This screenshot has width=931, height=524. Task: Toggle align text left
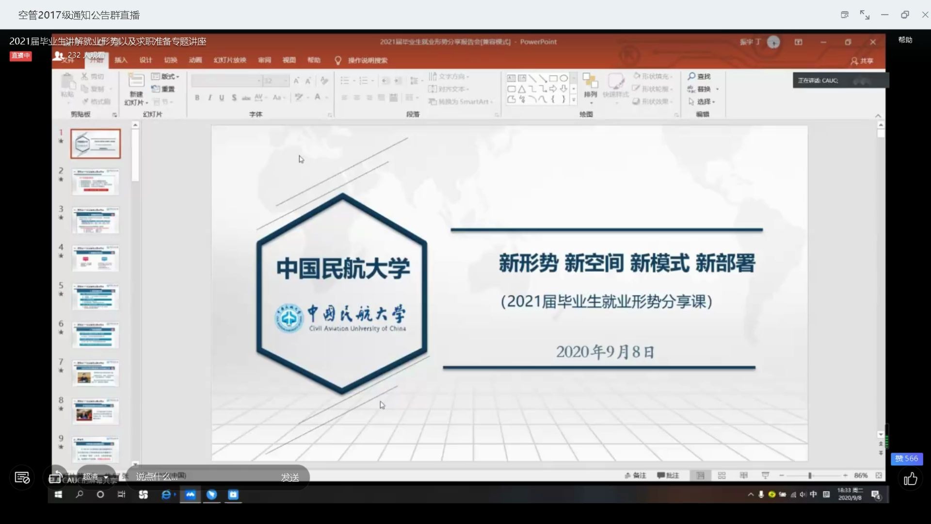tap(344, 98)
